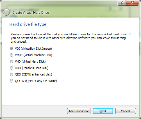Click the 'VHD (Virtual Hard Disk)' label text

click(30, 61)
